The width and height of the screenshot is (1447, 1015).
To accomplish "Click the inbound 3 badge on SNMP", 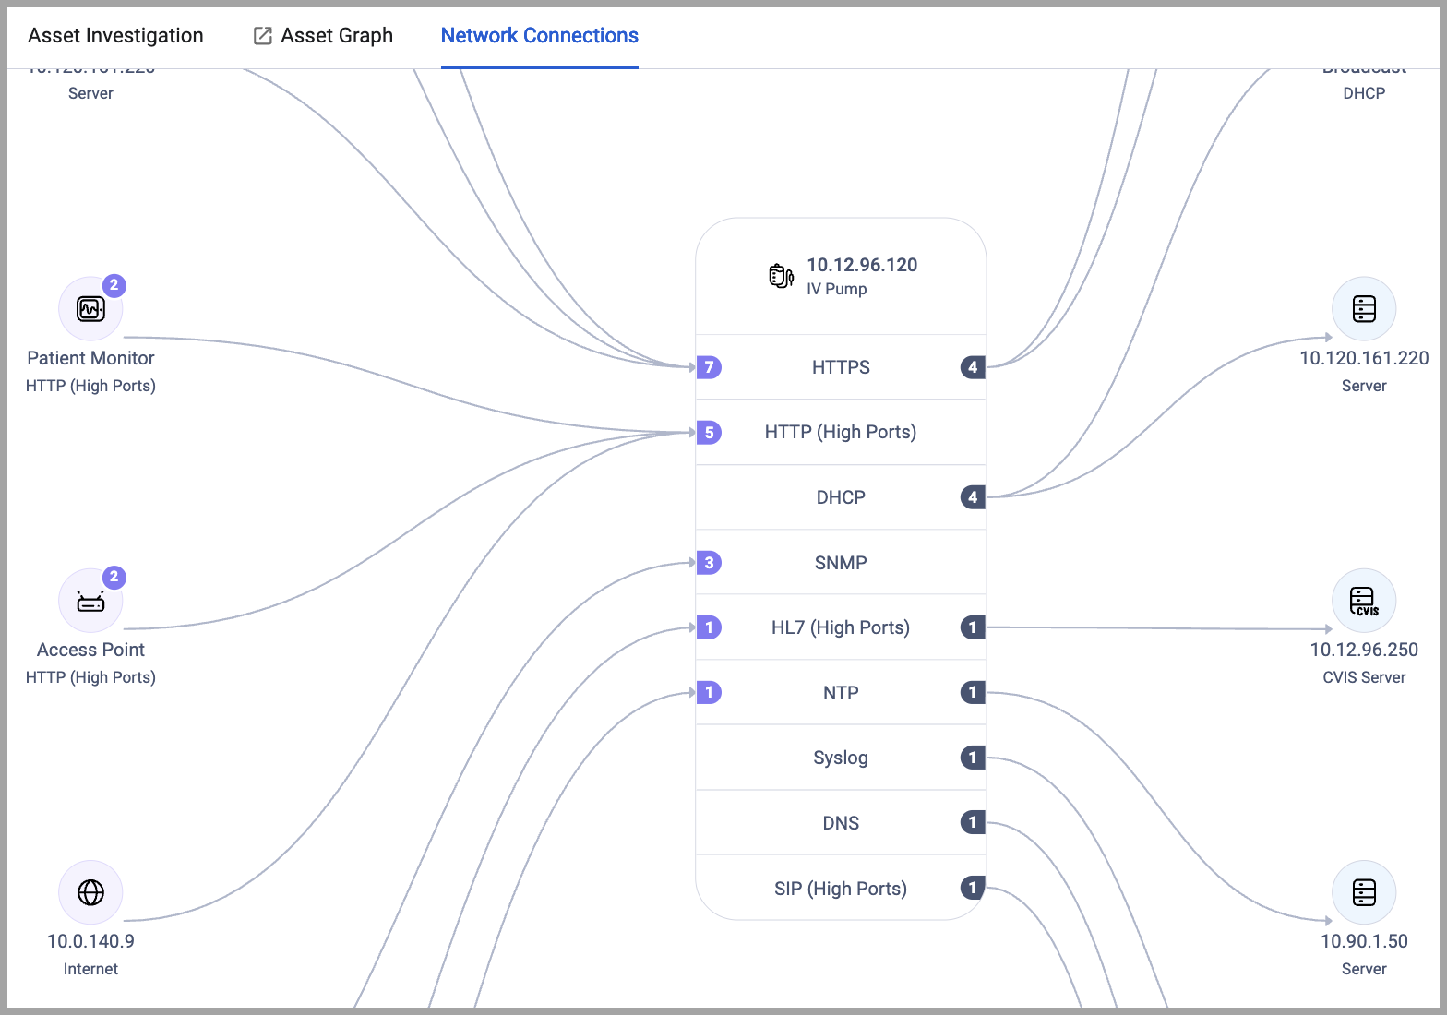I will (x=709, y=562).
